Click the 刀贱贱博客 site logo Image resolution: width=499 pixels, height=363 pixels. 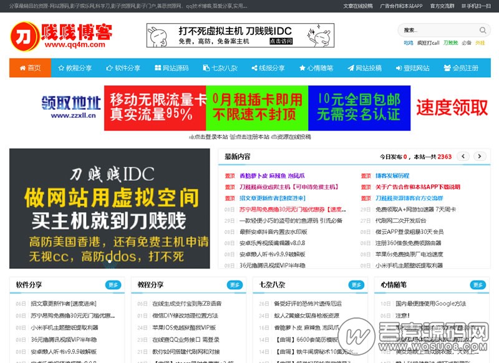[x=61, y=35]
